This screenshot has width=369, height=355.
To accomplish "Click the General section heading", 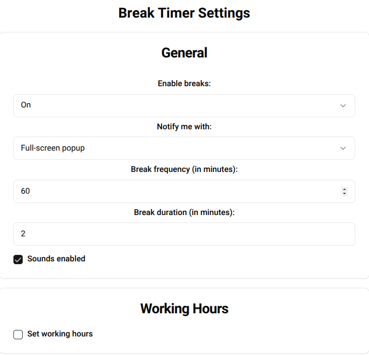I will (x=184, y=53).
